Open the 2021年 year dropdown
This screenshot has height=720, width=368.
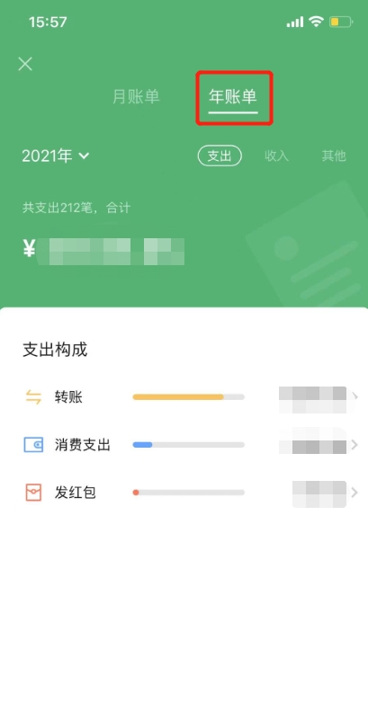pyautogui.click(x=56, y=156)
